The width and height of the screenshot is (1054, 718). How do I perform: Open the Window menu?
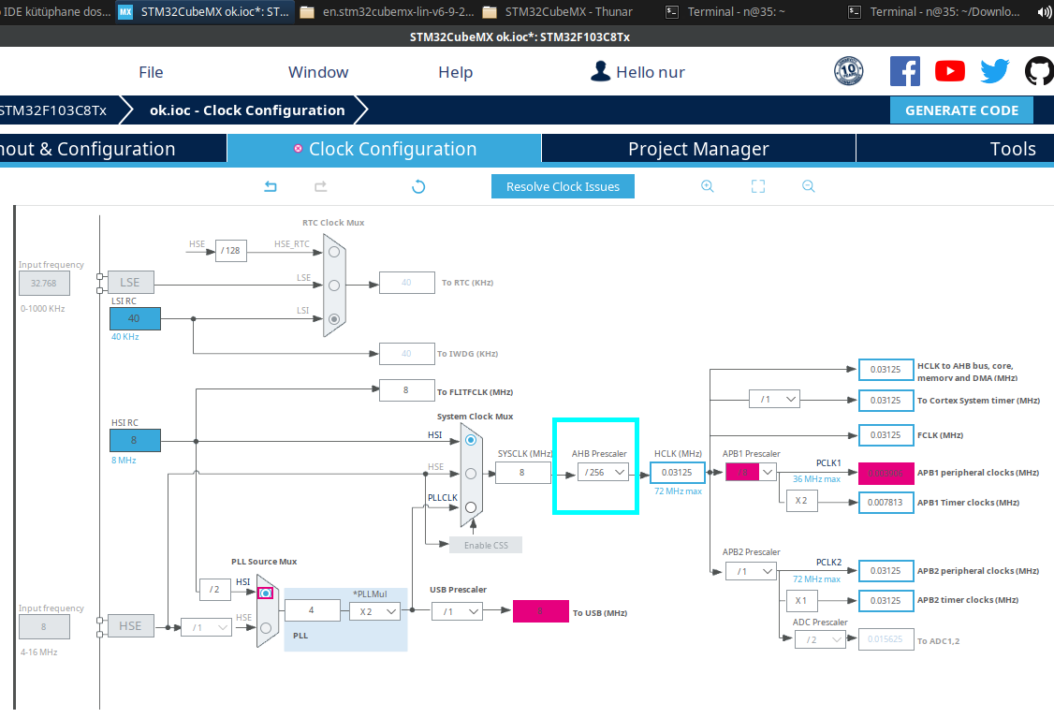[x=318, y=72]
